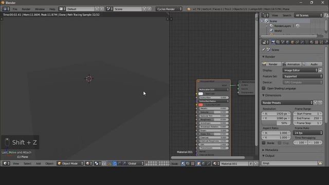329x185 pixels.
Task: Open the Texture properties tab icon
Action: point(317,42)
